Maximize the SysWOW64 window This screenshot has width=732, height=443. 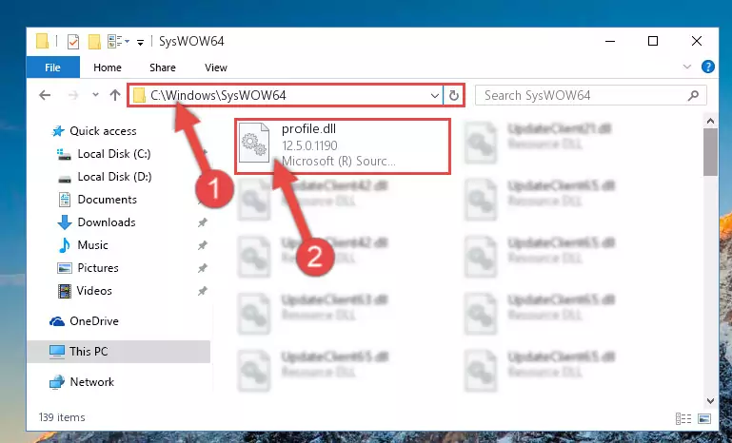pos(653,41)
